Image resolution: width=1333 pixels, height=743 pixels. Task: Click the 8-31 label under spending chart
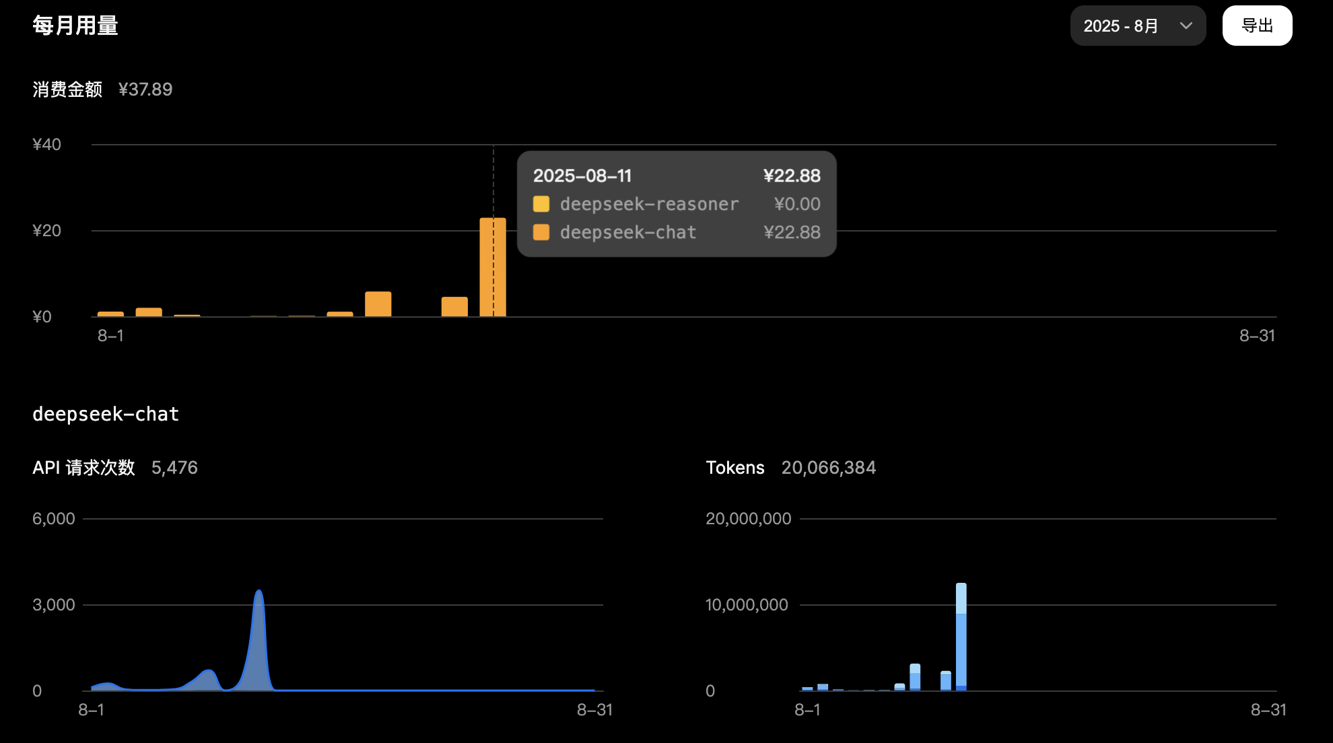(1257, 336)
